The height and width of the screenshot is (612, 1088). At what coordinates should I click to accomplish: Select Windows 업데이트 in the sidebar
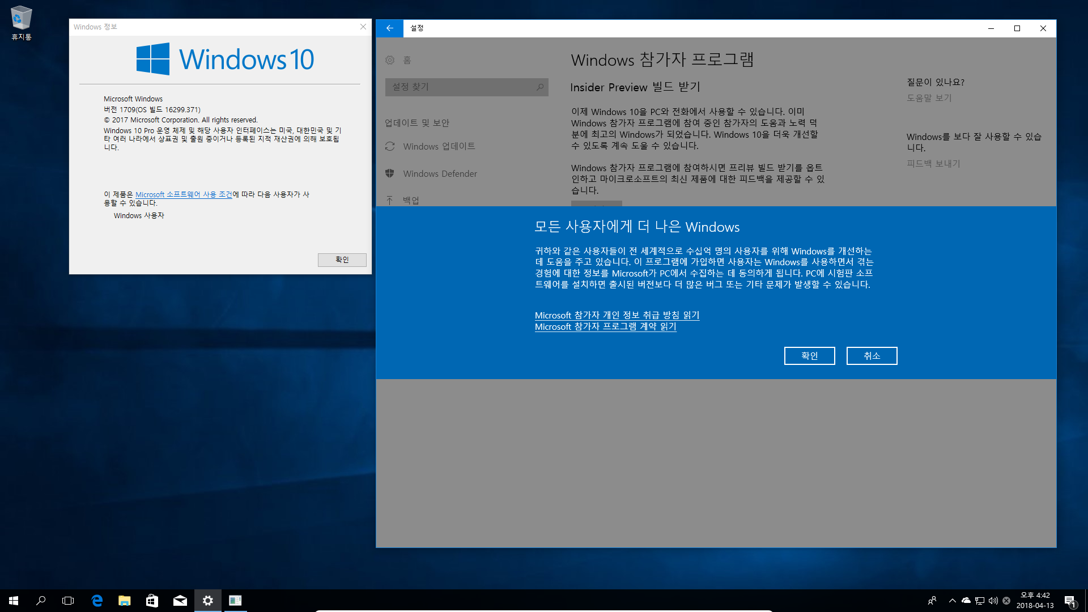(x=439, y=146)
